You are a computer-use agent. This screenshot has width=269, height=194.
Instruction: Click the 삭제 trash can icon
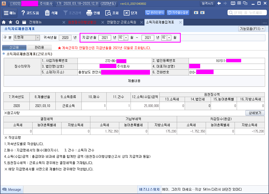(x=47, y=13)
